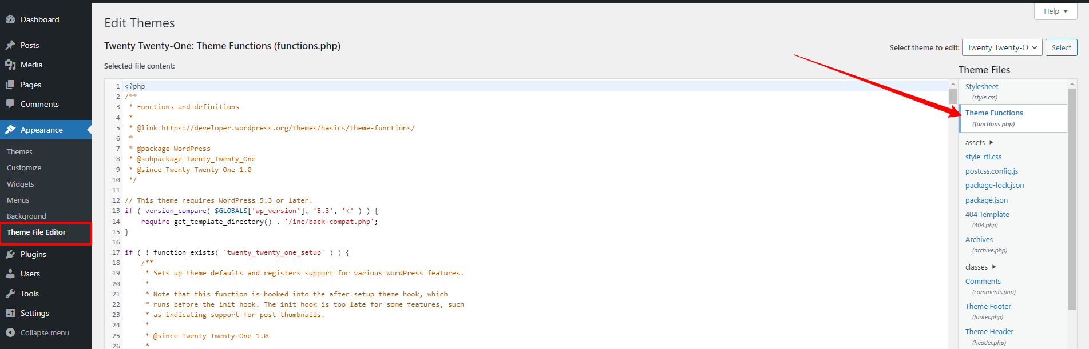Open Background submenu link
The height and width of the screenshot is (349, 1089).
26,216
